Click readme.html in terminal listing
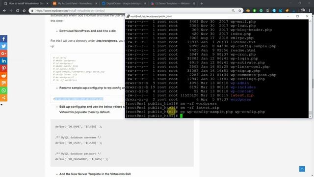 pos(243,50)
